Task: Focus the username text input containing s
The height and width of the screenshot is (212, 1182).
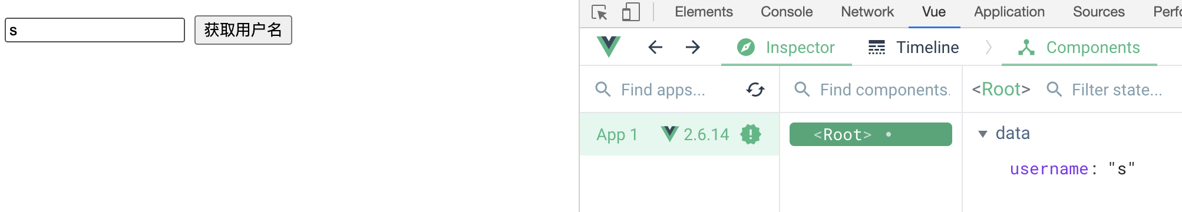Action: tap(95, 30)
